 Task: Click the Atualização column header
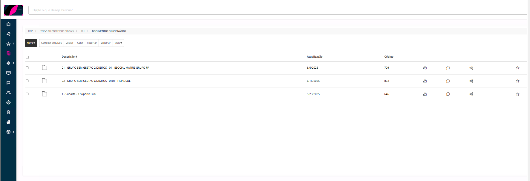point(315,57)
